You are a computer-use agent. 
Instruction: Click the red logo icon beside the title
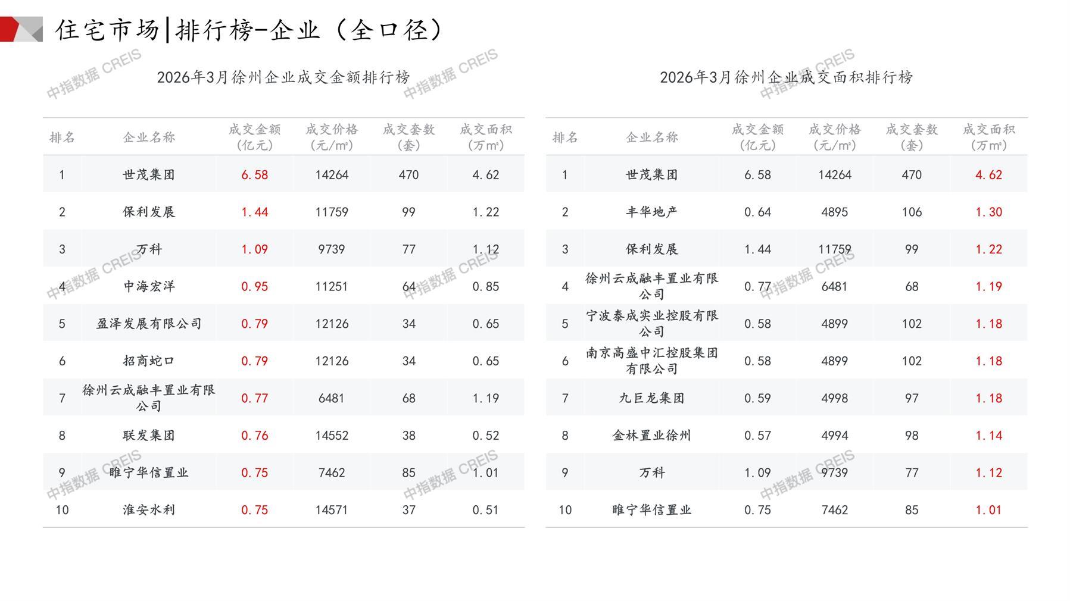(x=20, y=29)
